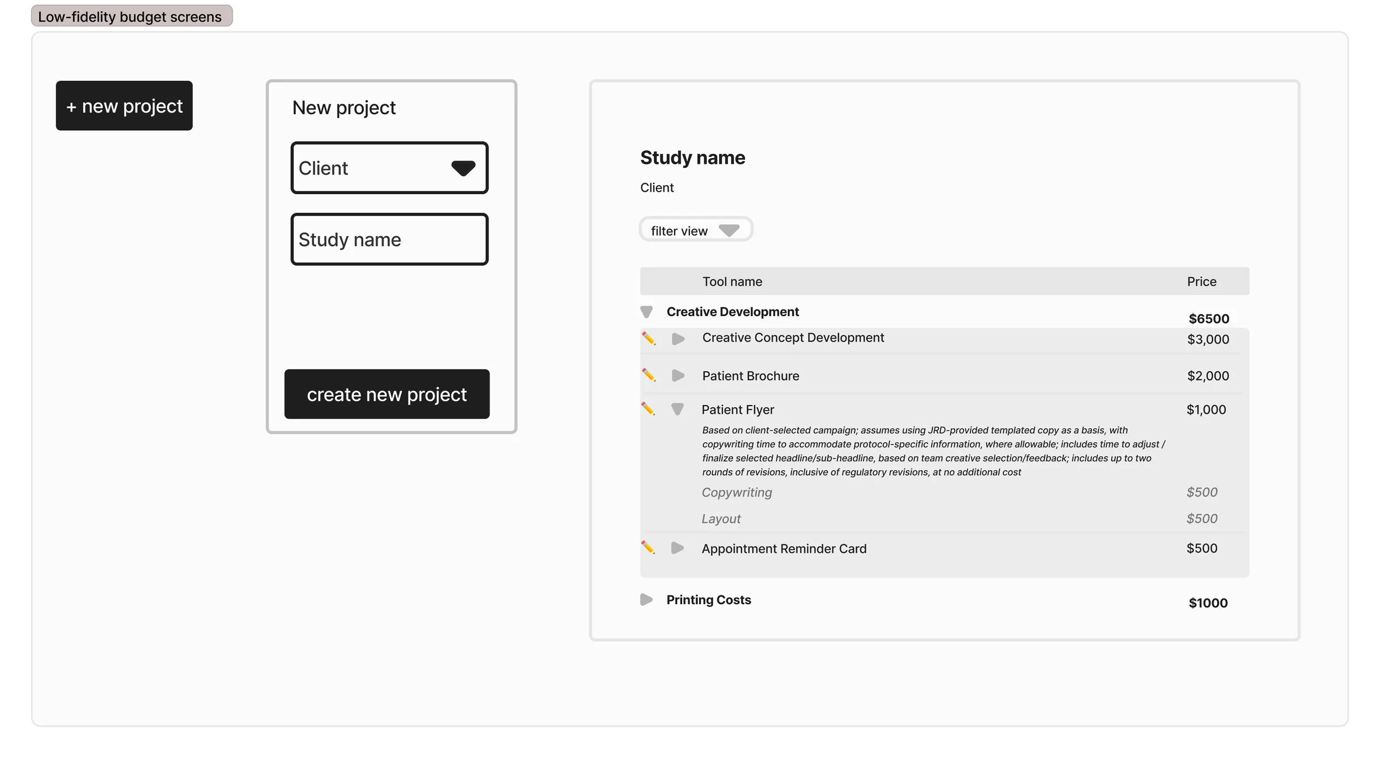Click the Price column header
This screenshot has height=758, width=1380.
point(1202,281)
